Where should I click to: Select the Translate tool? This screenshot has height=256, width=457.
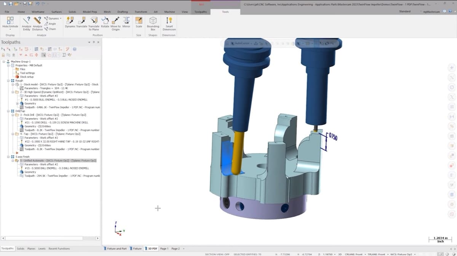pyautogui.click(x=82, y=22)
